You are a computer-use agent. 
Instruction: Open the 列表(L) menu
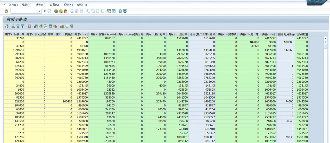point(13,5)
